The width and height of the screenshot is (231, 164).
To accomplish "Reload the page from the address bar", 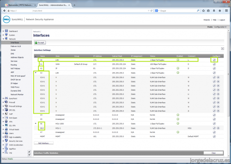I will [151, 11].
